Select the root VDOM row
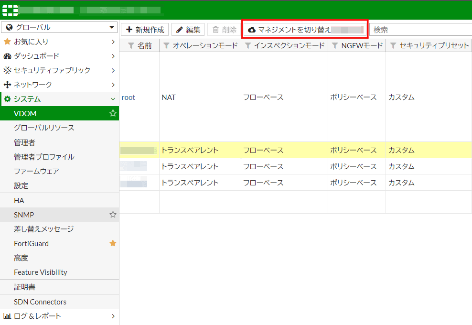 [129, 97]
